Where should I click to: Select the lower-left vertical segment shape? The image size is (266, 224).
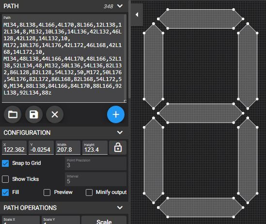tap(154, 160)
